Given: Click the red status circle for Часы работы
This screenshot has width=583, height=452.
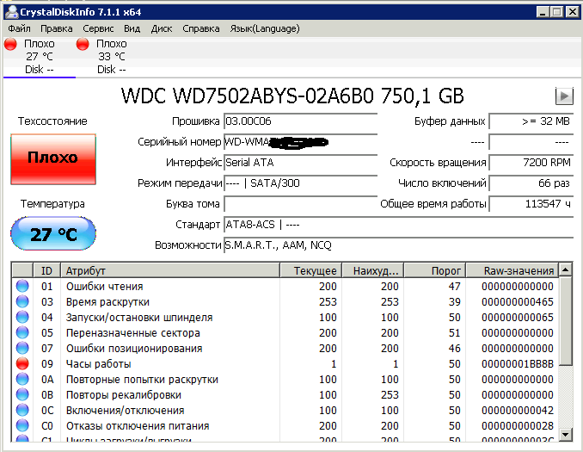Looking at the screenshot, I should click(22, 364).
